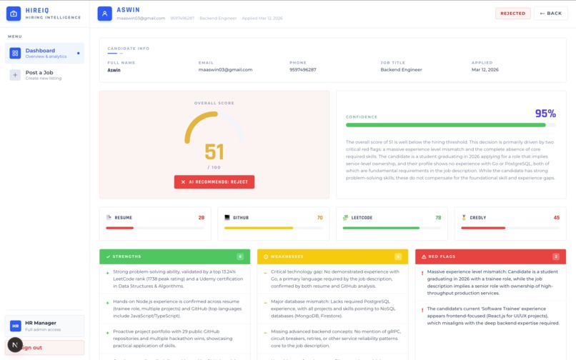576x360 pixels.
Task: Click the plus icon for Post a Job
Action: pos(15,75)
